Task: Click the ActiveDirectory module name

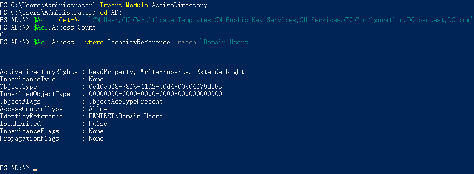Action: (x=180, y=5)
